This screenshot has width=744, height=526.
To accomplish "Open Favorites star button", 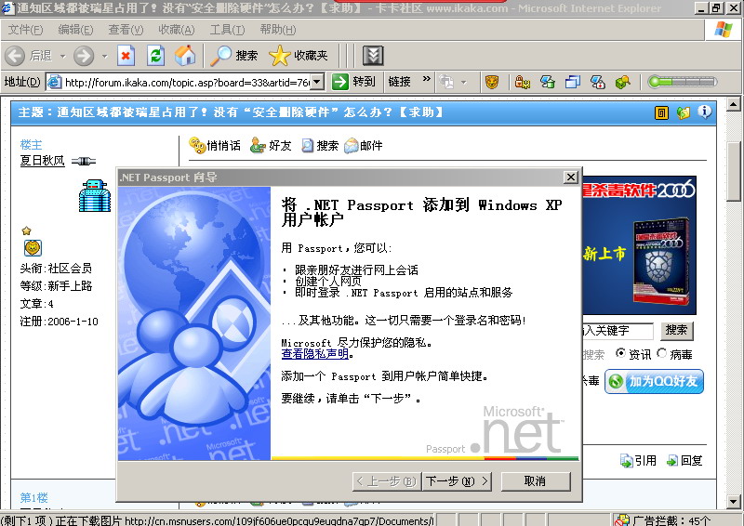I will (299, 56).
